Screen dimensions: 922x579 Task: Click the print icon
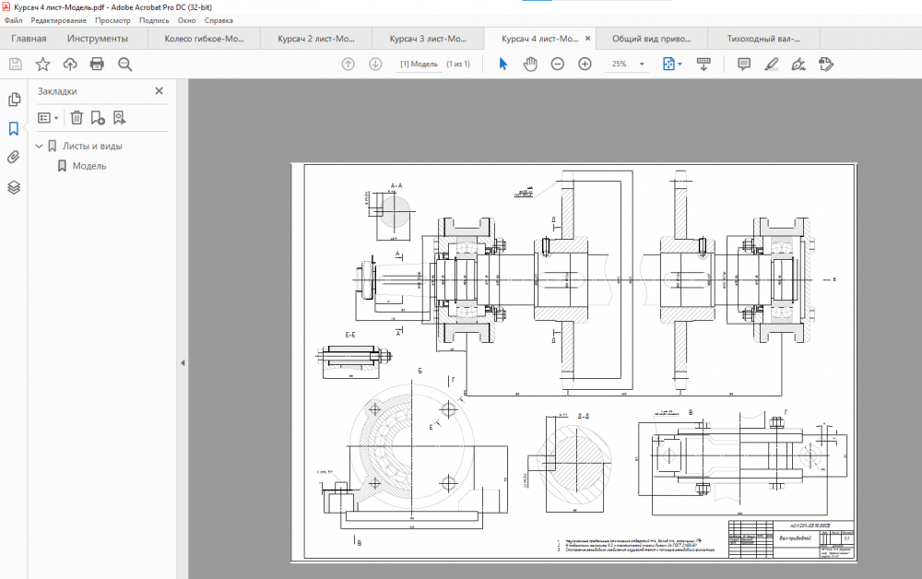(97, 64)
